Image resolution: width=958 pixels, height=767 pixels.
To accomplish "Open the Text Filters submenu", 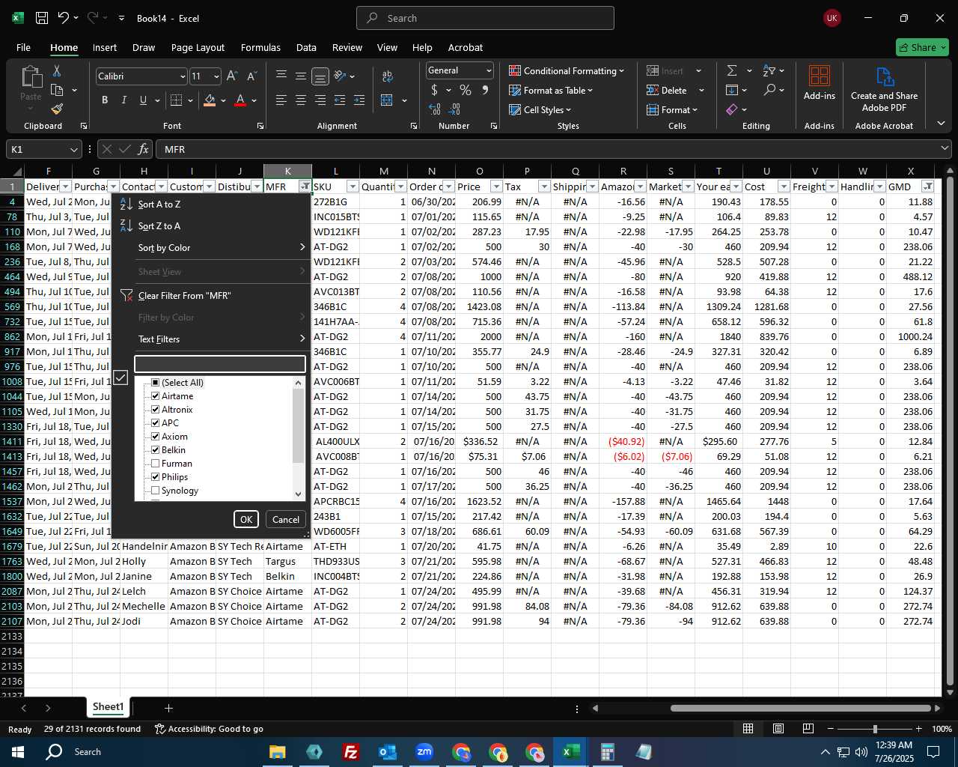I will click(211, 339).
